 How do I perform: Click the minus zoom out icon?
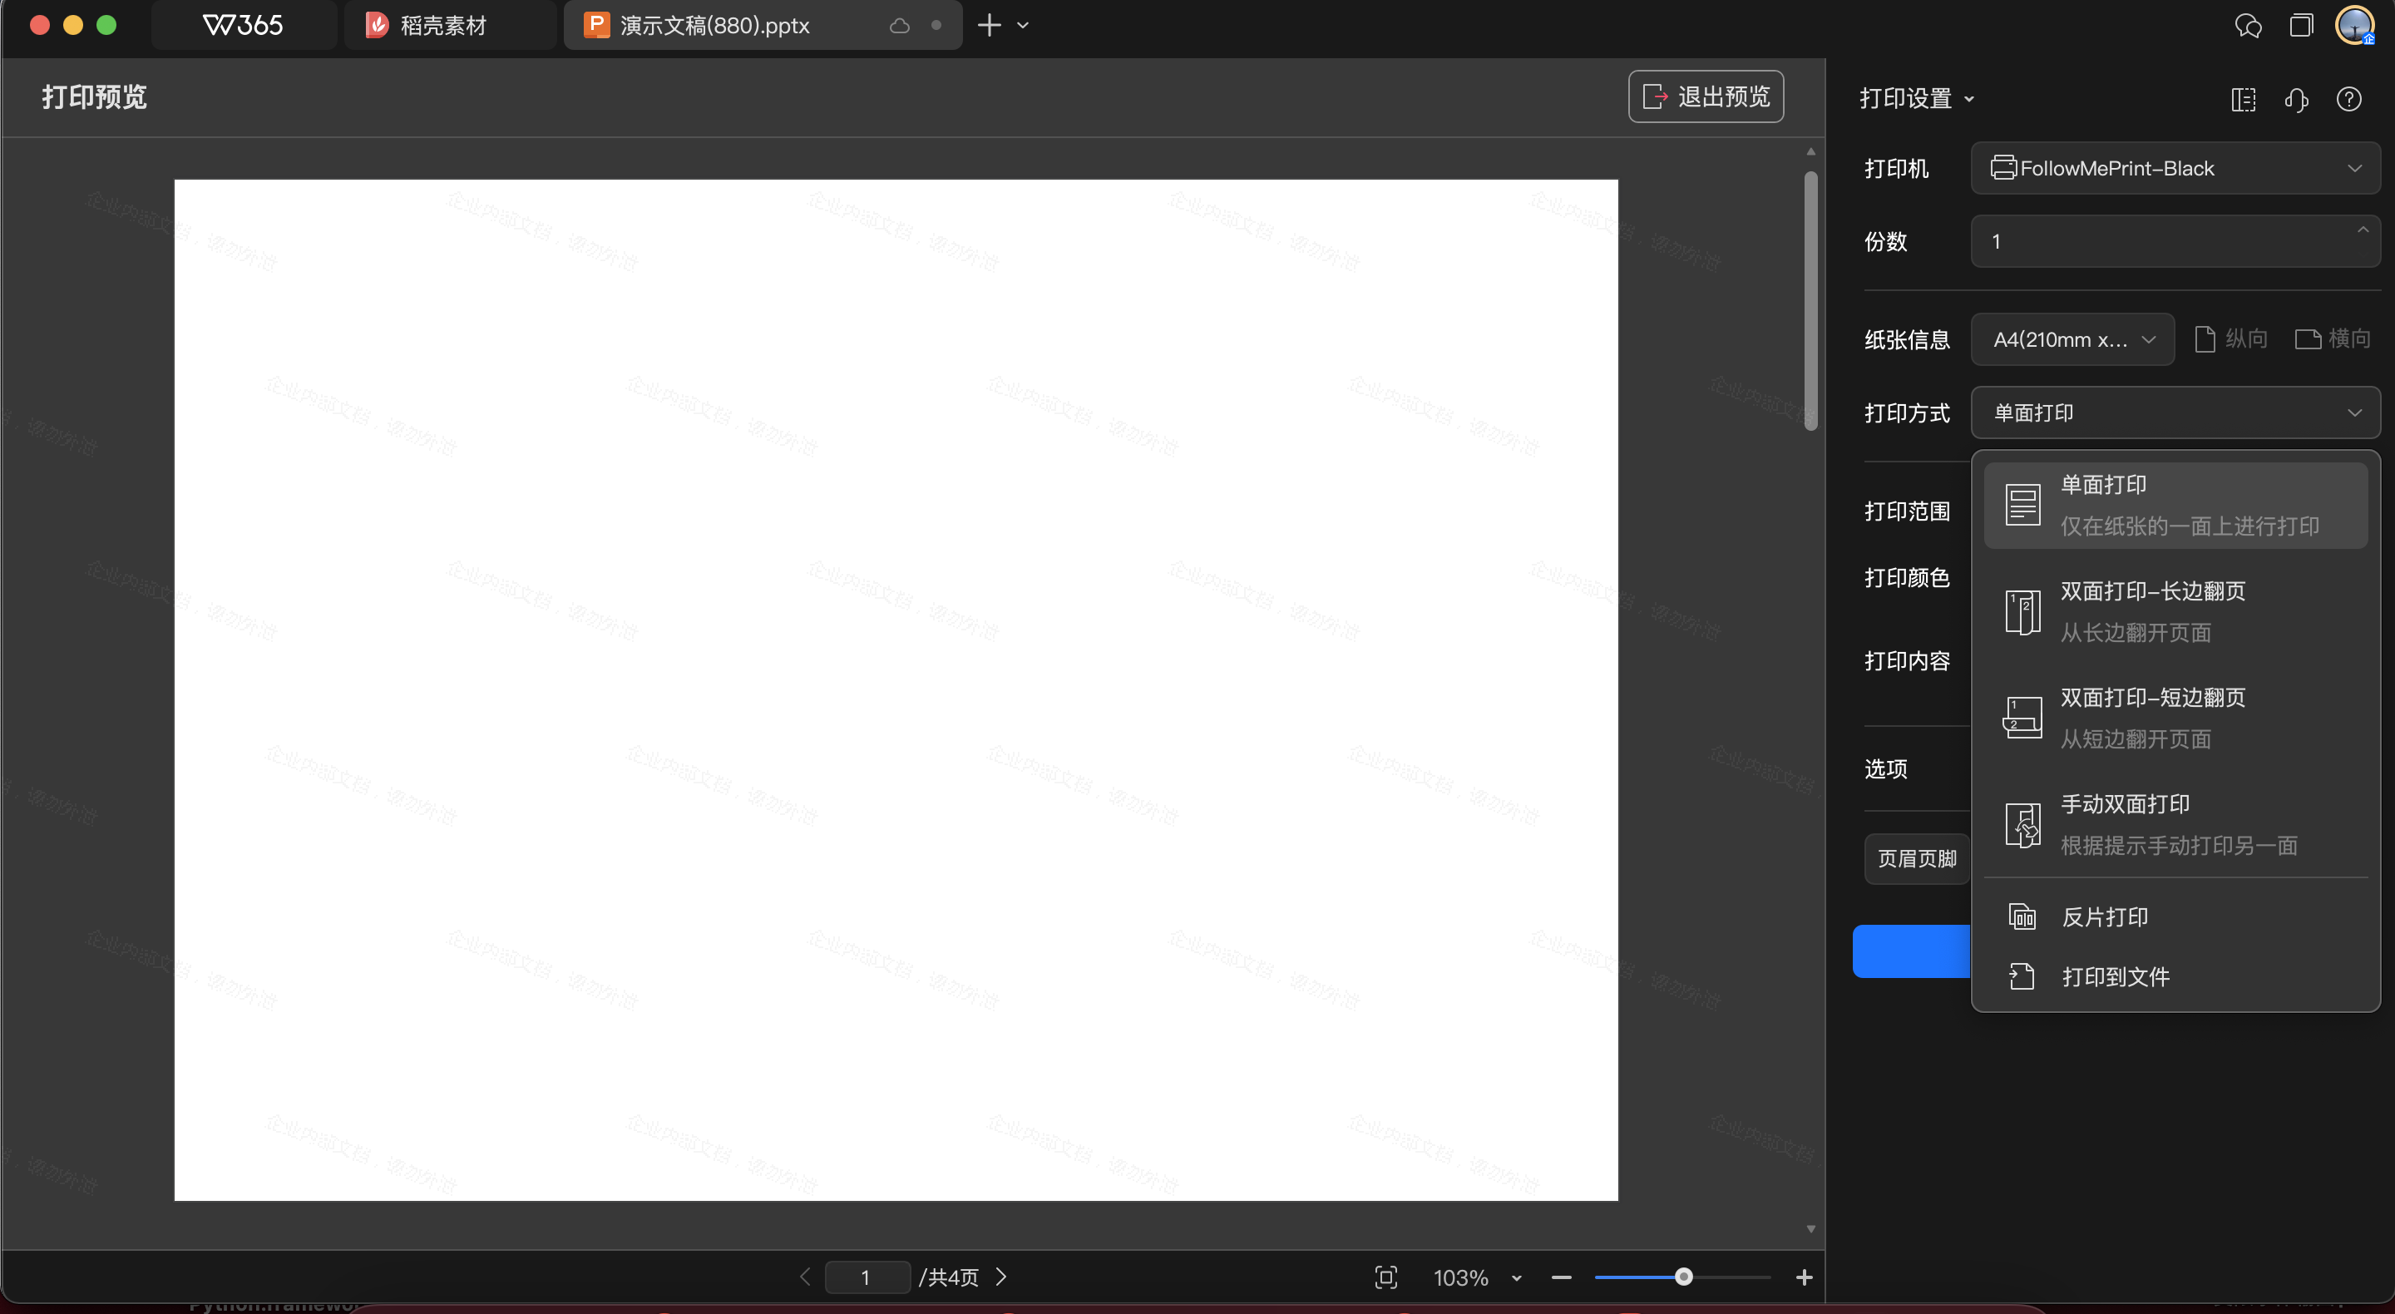click(x=1561, y=1277)
